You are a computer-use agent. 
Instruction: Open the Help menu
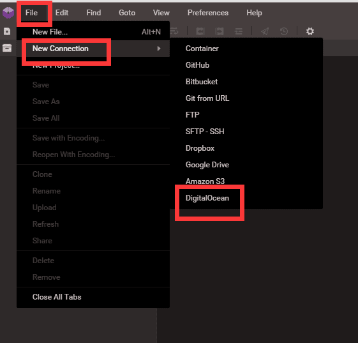click(x=254, y=13)
